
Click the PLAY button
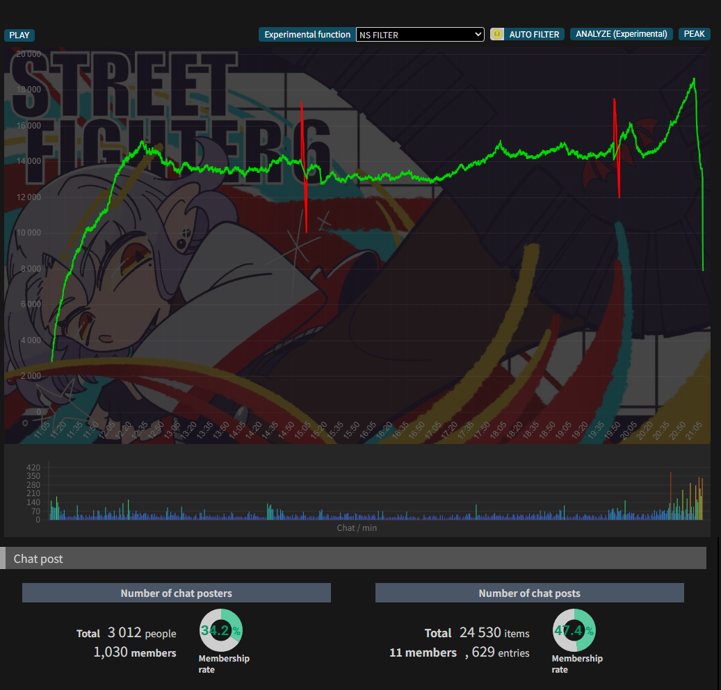click(19, 35)
